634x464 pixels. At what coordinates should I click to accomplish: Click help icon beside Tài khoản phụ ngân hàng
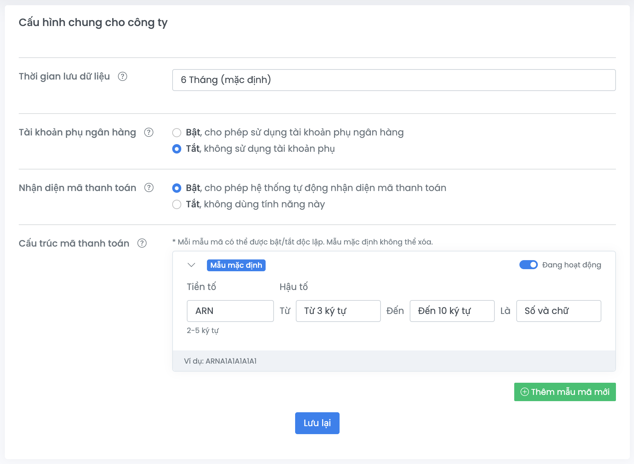(x=149, y=132)
